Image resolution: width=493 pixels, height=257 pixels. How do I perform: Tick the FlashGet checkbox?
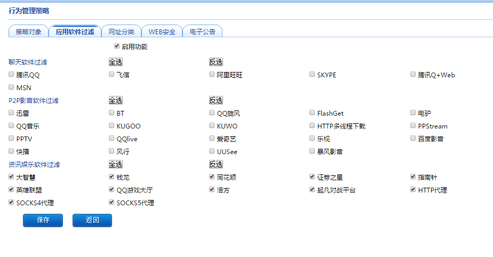(312, 113)
